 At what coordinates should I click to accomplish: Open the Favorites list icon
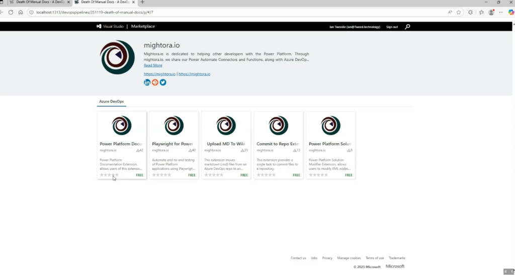pyautogui.click(x=481, y=12)
